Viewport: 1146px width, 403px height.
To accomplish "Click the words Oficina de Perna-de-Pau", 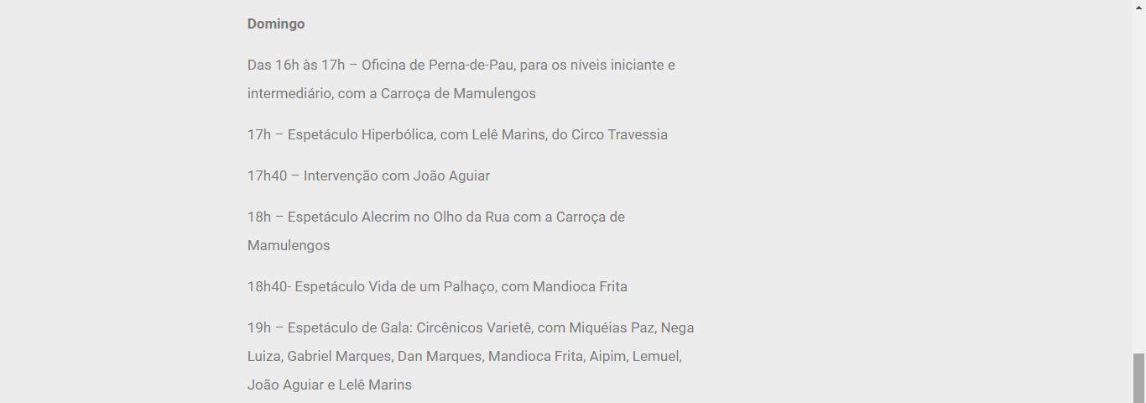I will coord(438,65).
